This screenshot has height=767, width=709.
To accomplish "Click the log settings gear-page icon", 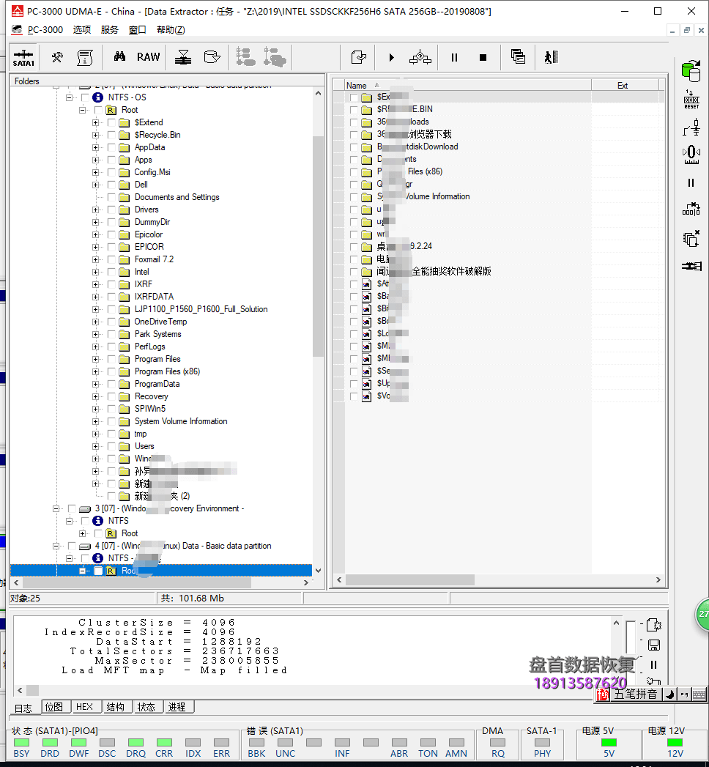I will pos(654,625).
